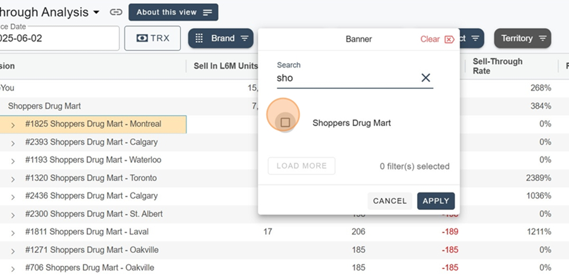Select the Shoppers Drug Mart parent row
Viewport: 569px width, 275px height.
point(44,106)
